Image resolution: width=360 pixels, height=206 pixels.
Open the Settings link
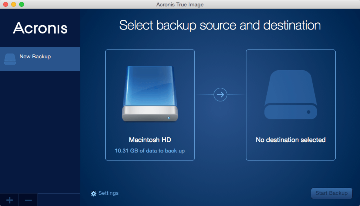pos(108,193)
